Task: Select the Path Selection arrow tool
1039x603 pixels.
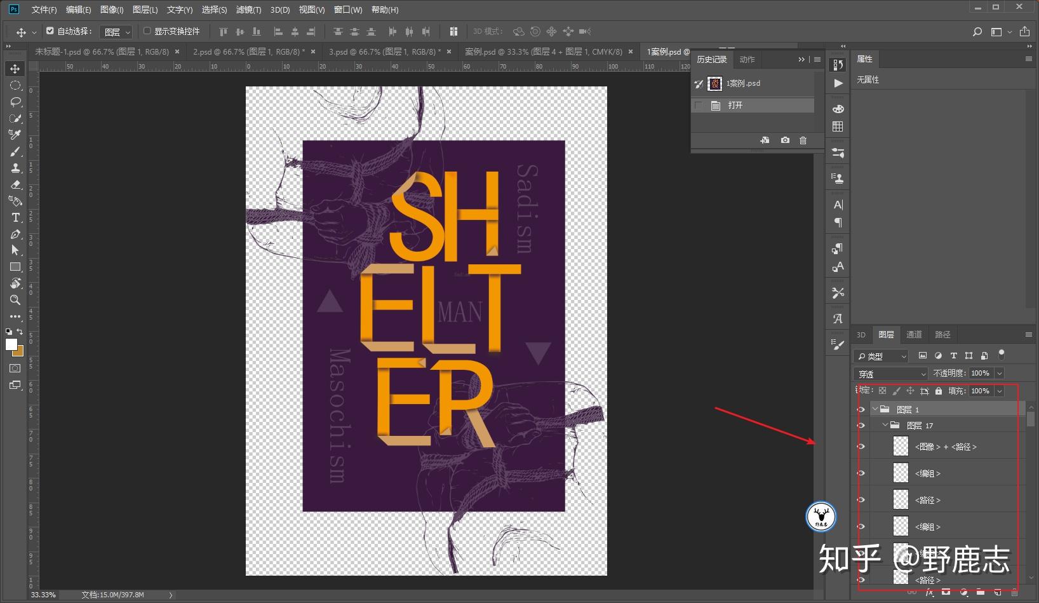Action: pos(15,250)
